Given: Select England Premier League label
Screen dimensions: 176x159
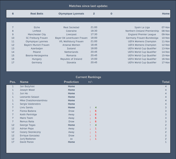Looking at the screenshot, I should [x=142, y=34].
